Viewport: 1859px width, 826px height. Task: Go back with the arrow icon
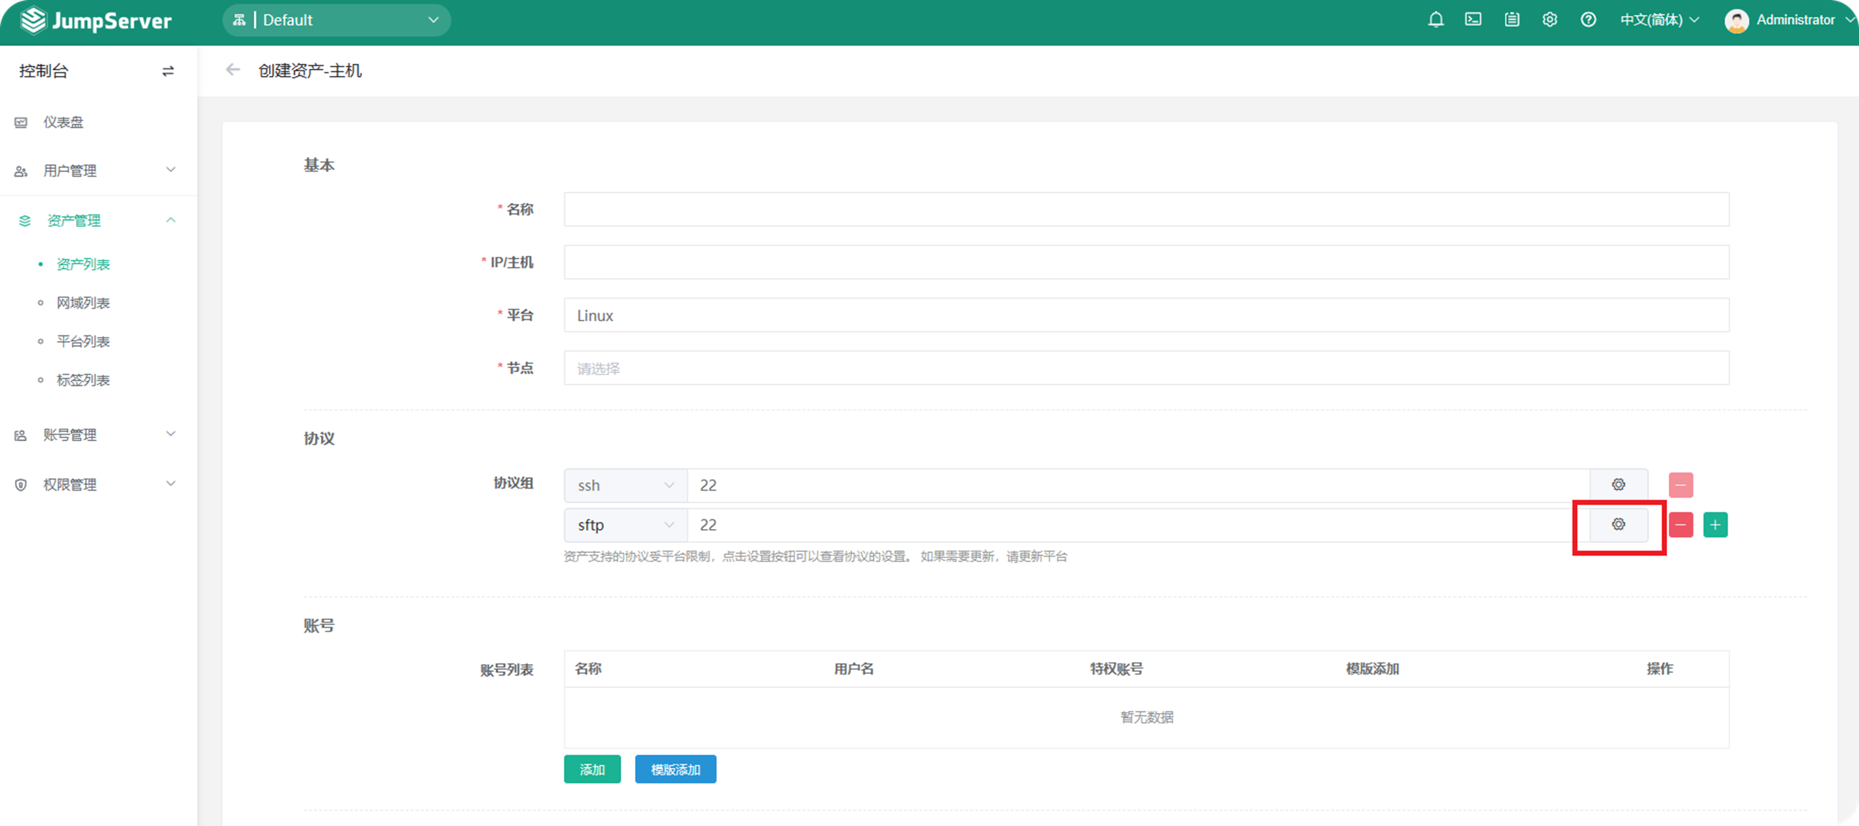[233, 70]
